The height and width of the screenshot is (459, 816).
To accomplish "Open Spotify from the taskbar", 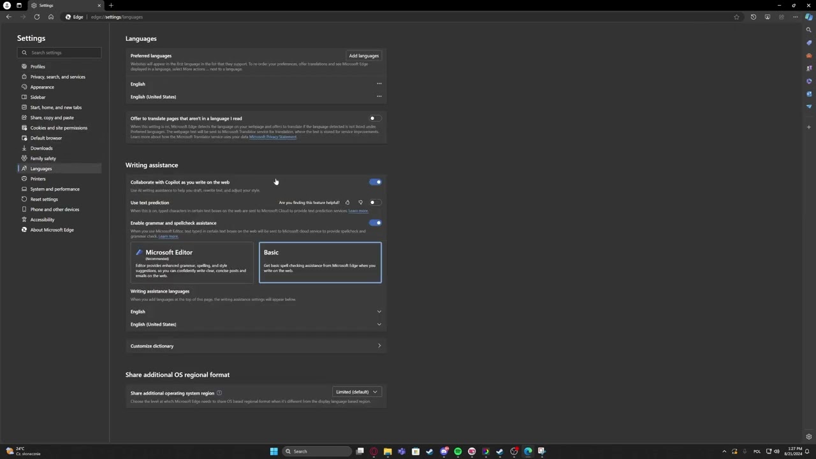I will point(458,451).
